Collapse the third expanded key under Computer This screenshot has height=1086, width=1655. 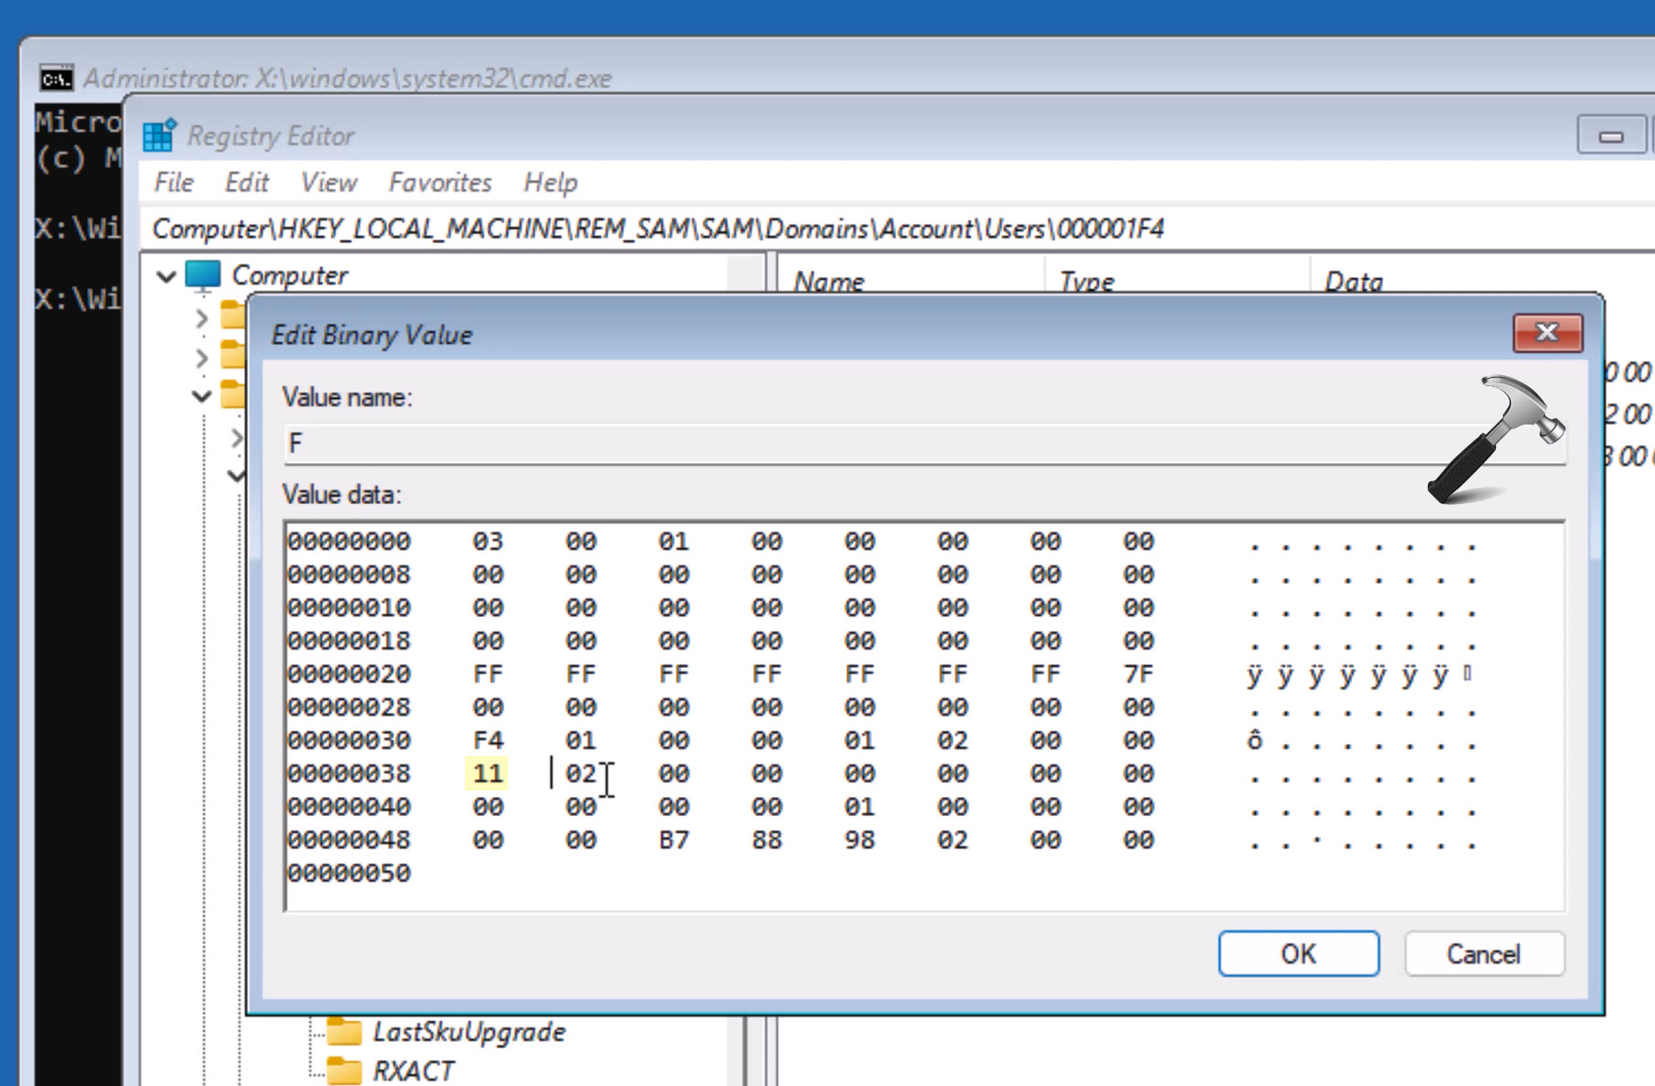201,396
